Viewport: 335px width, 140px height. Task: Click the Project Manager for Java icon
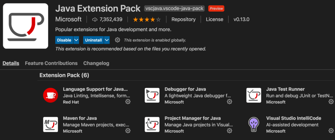click(x=152, y=124)
